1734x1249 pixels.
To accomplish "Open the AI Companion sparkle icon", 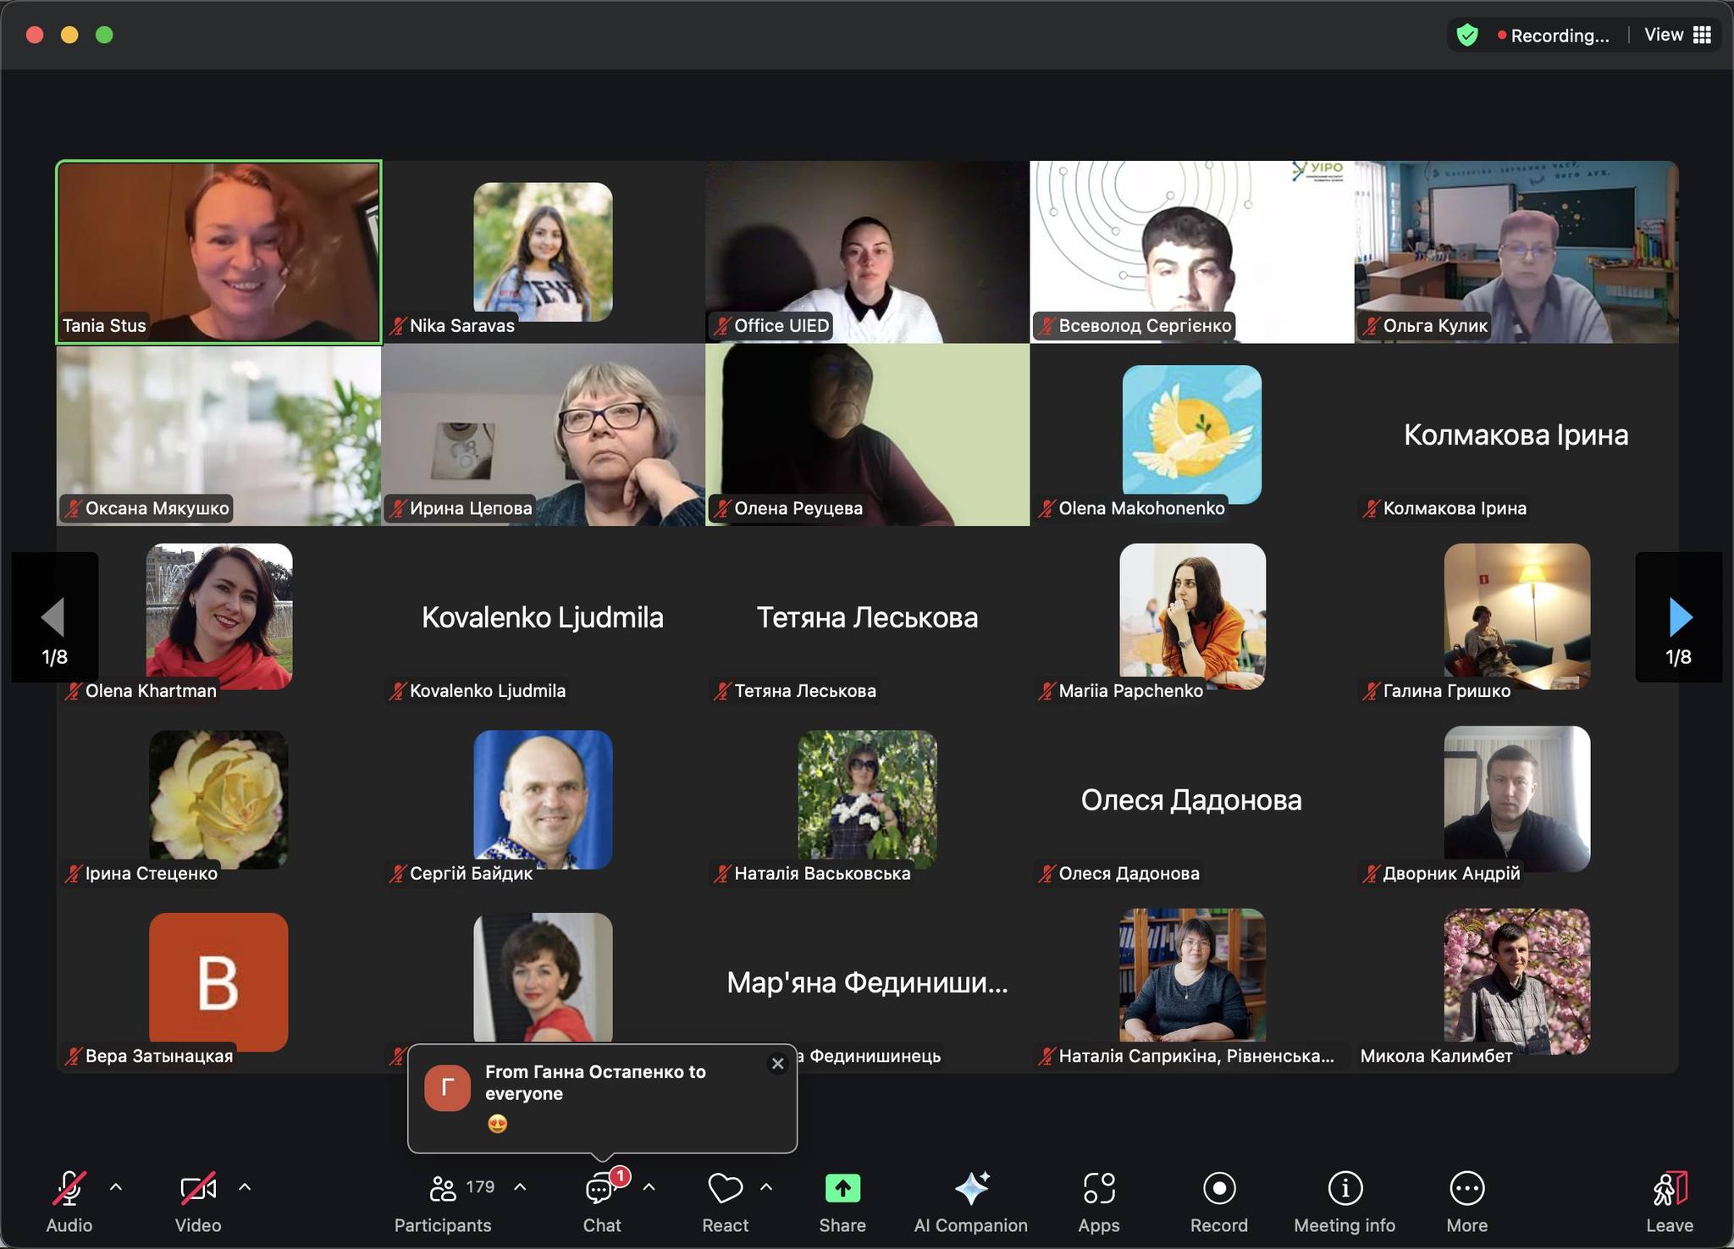I will [x=970, y=1188].
